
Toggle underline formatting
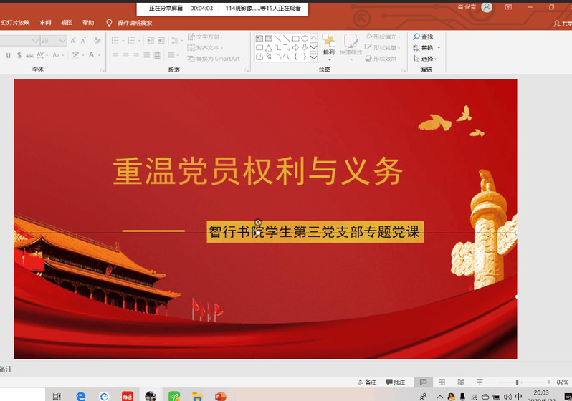(8, 55)
